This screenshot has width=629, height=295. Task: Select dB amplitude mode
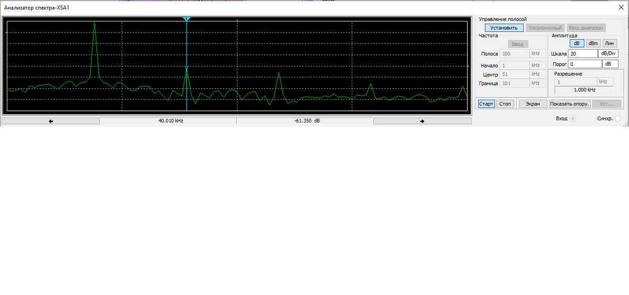click(x=577, y=43)
